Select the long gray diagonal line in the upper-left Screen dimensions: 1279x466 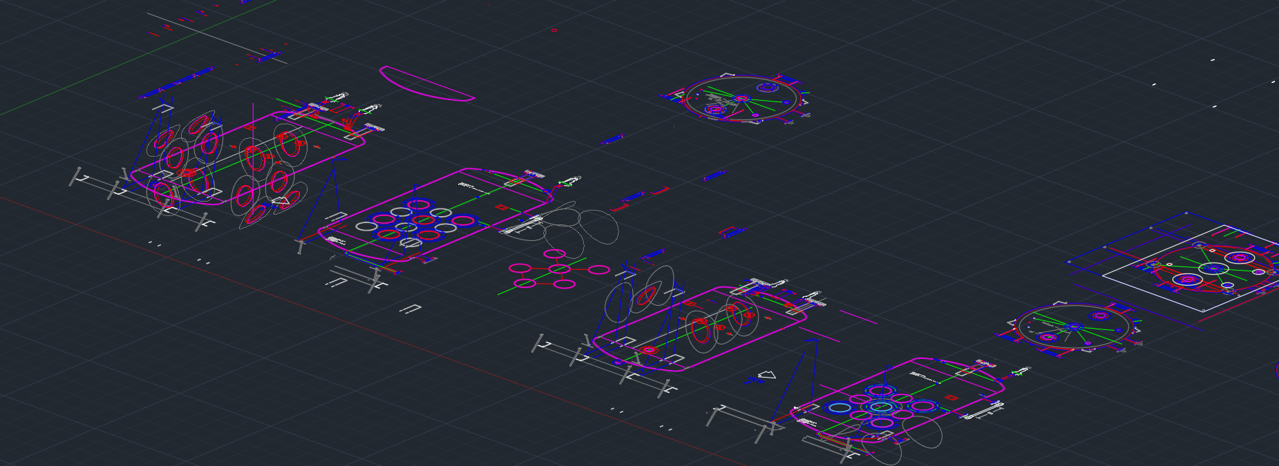click(217, 38)
